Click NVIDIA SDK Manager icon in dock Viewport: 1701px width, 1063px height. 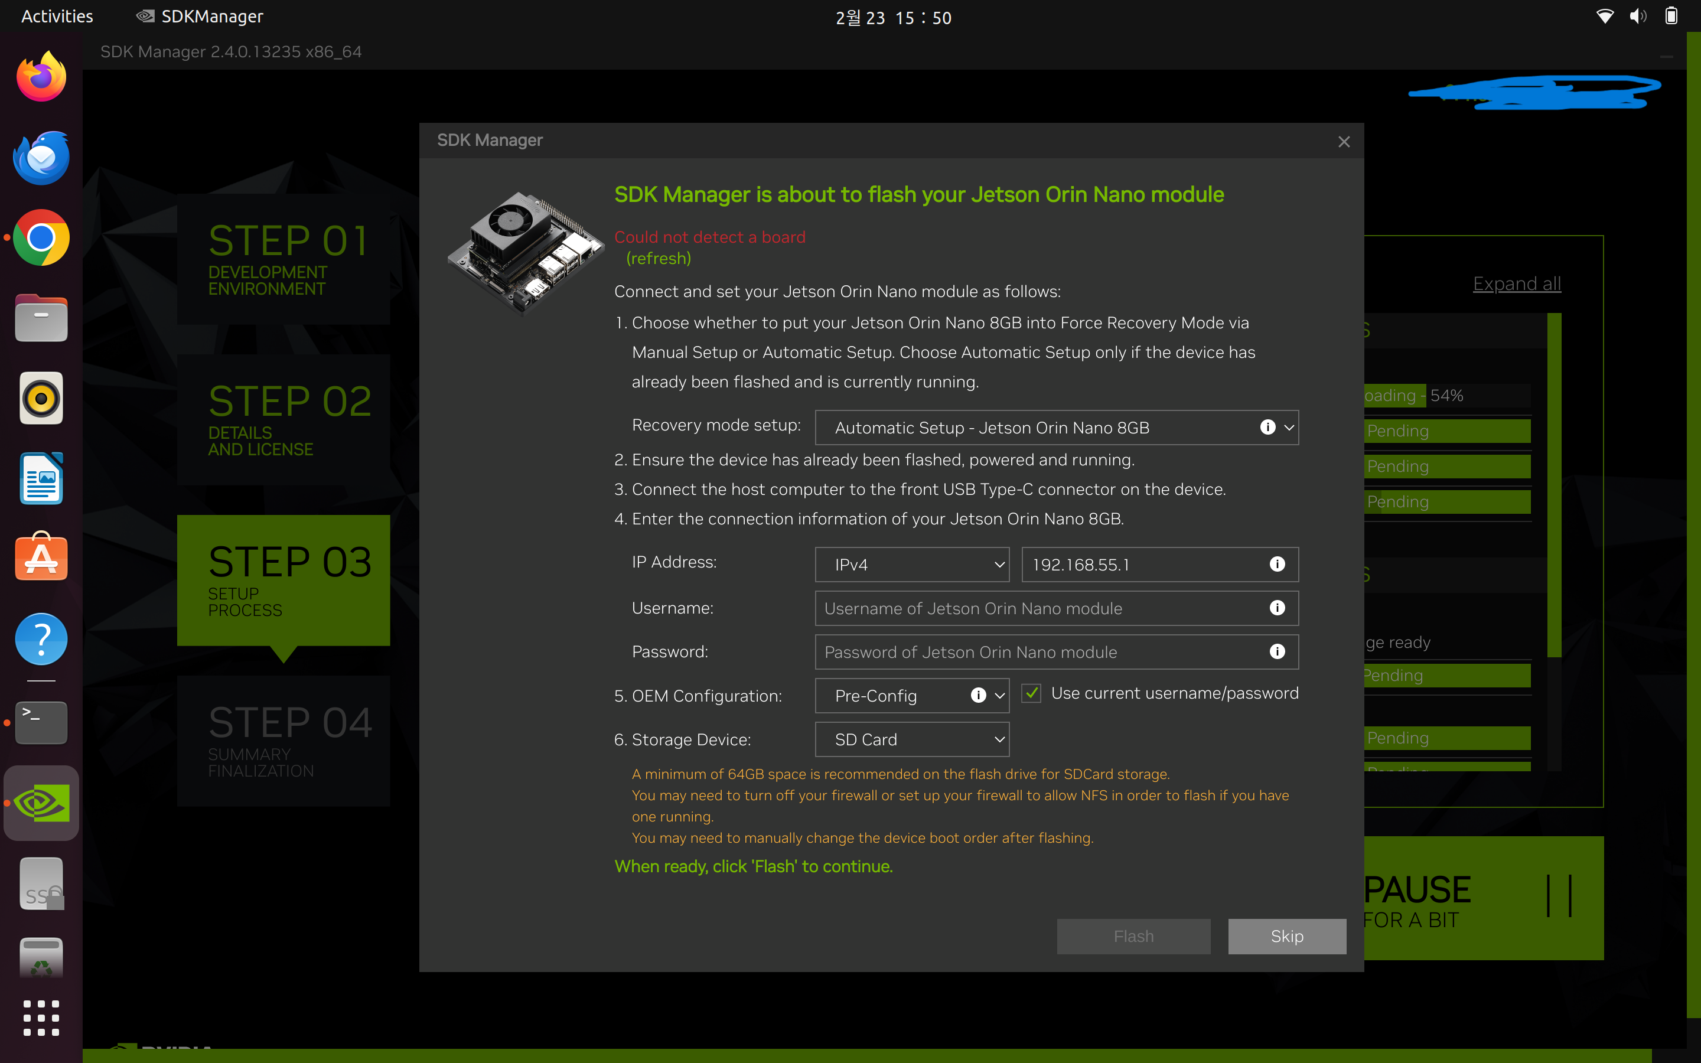[x=41, y=803]
